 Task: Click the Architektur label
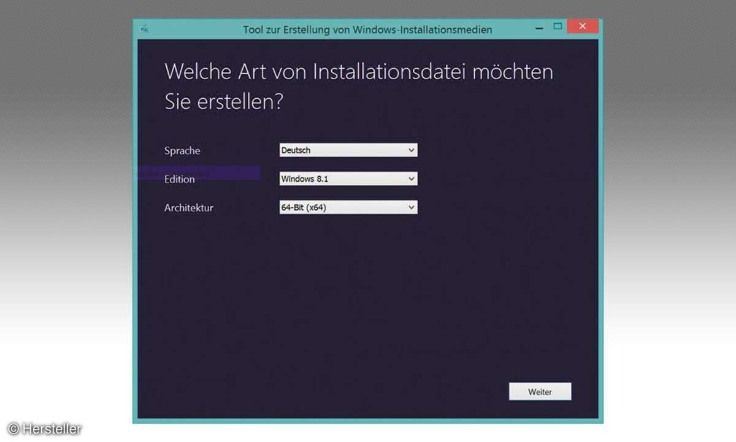click(189, 207)
